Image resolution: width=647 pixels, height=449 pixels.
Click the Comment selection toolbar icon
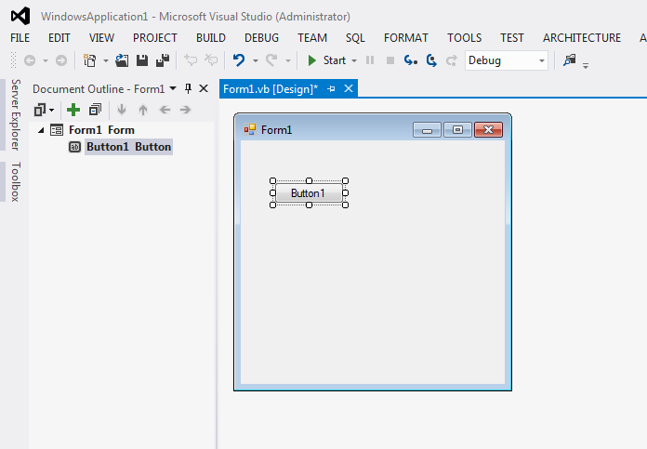pyautogui.click(x=191, y=60)
